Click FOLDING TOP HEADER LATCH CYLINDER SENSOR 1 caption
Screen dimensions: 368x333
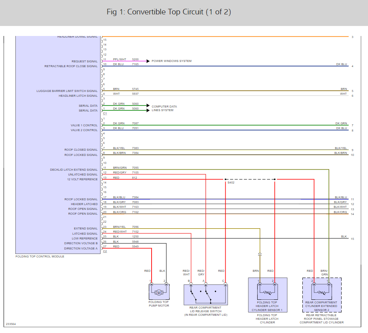[267, 306]
